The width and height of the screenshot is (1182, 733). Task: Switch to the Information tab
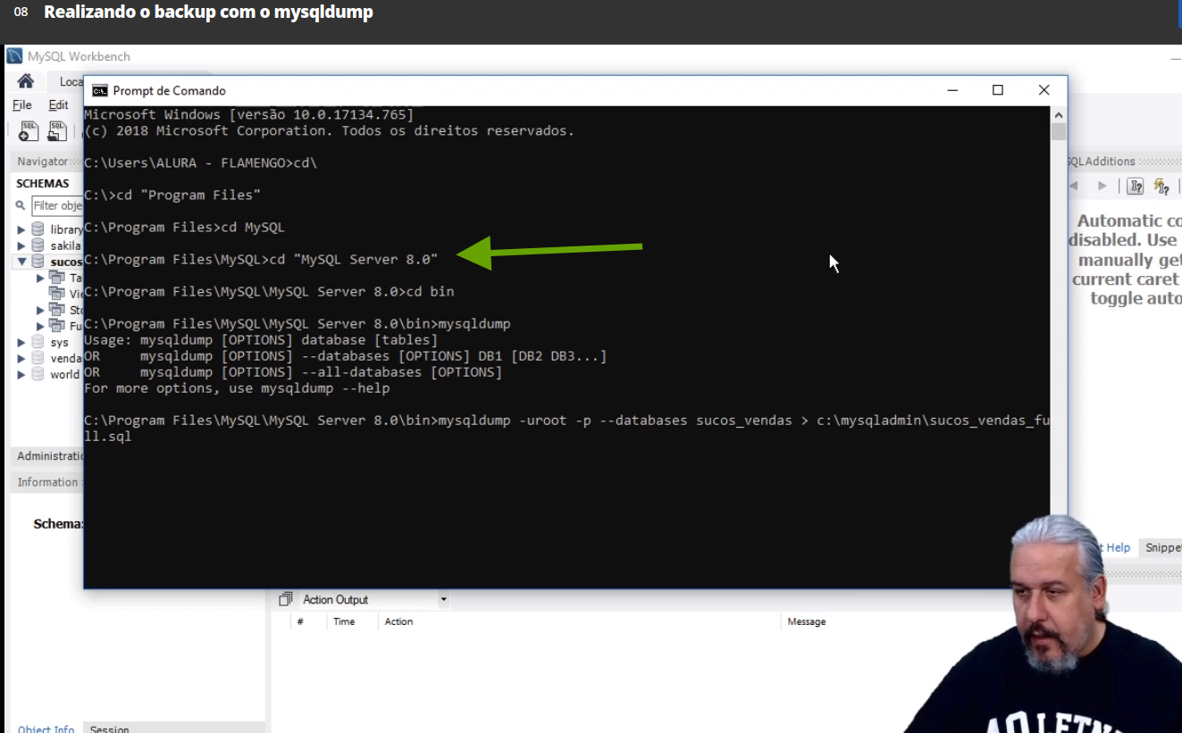pos(48,482)
